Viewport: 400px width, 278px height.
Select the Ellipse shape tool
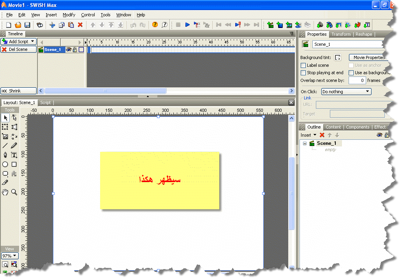[x=5, y=164]
